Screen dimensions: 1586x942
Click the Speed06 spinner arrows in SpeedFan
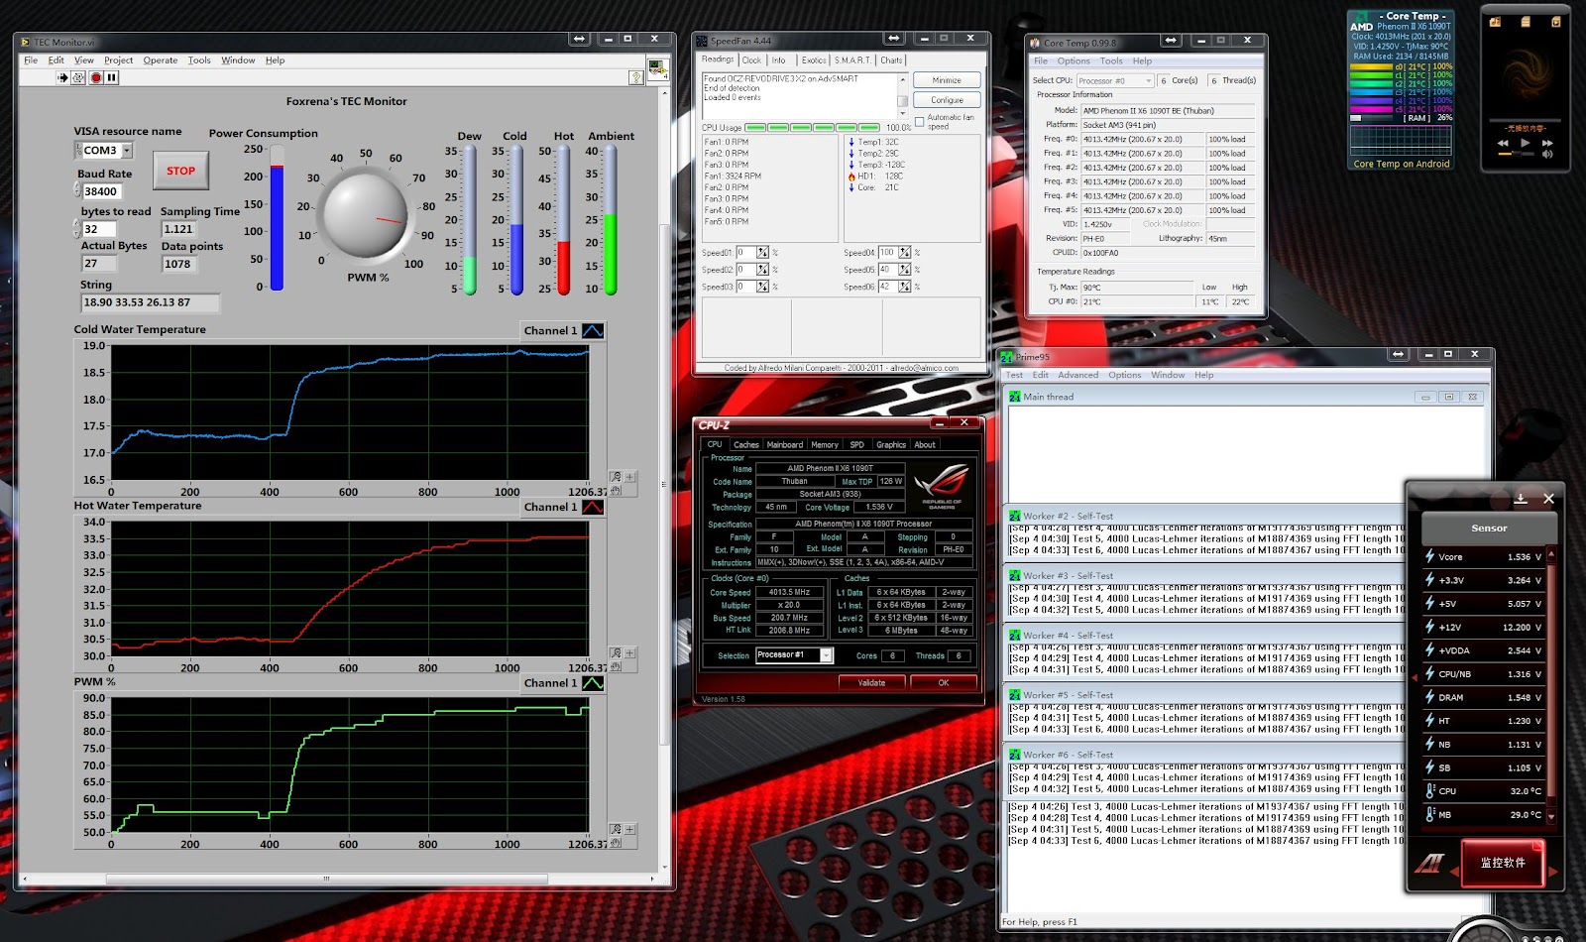click(x=904, y=287)
